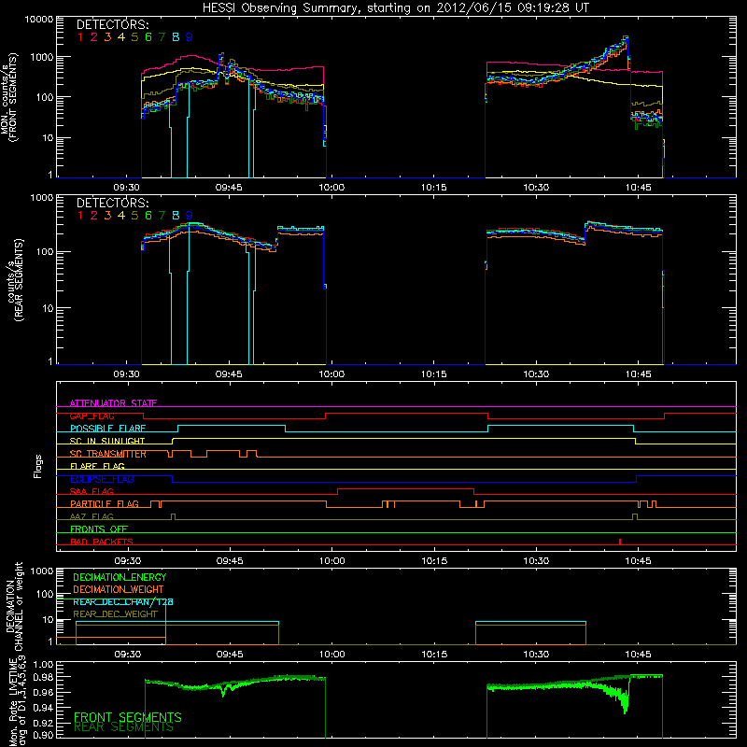Select the SC_TRANSMITTER label
747x747 pixels.
pos(108,454)
